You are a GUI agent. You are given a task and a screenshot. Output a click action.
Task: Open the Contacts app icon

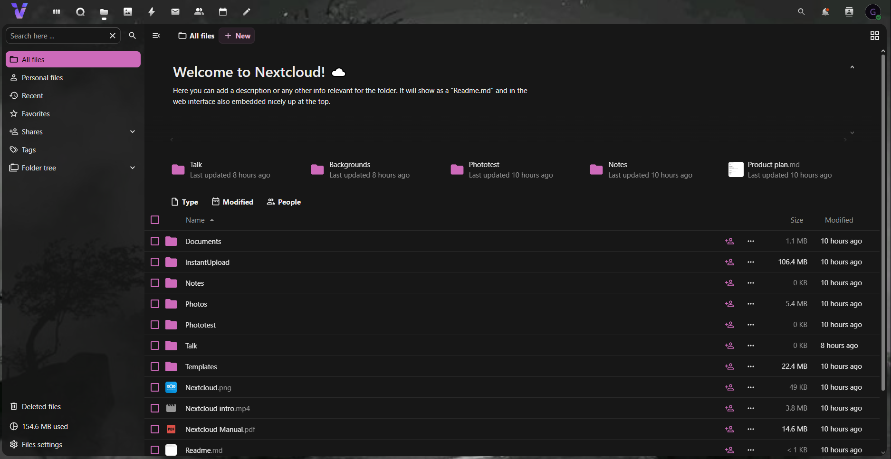[199, 12]
